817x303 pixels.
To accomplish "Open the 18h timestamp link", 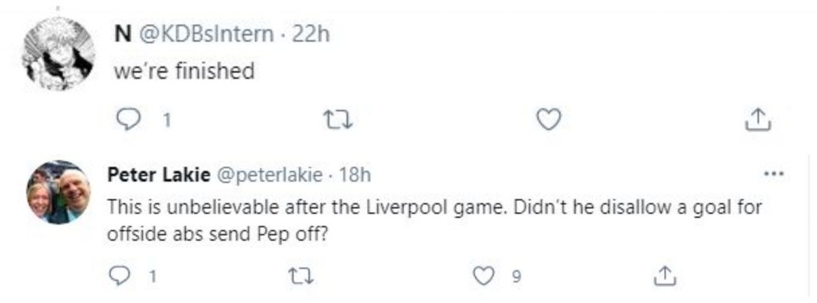I will tap(355, 175).
